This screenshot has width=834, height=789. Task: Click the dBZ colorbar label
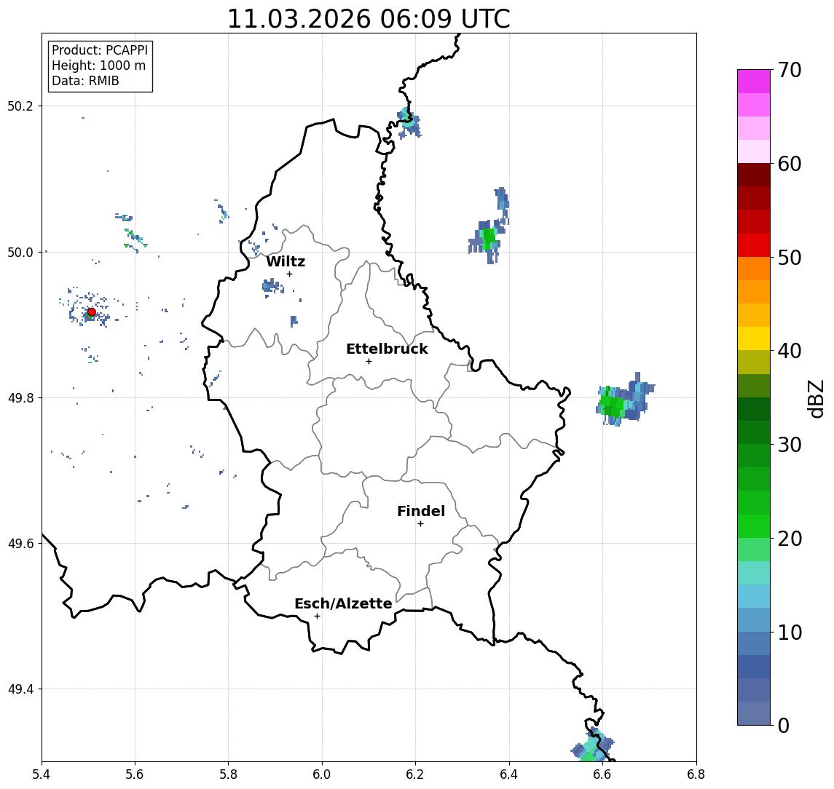(815, 399)
